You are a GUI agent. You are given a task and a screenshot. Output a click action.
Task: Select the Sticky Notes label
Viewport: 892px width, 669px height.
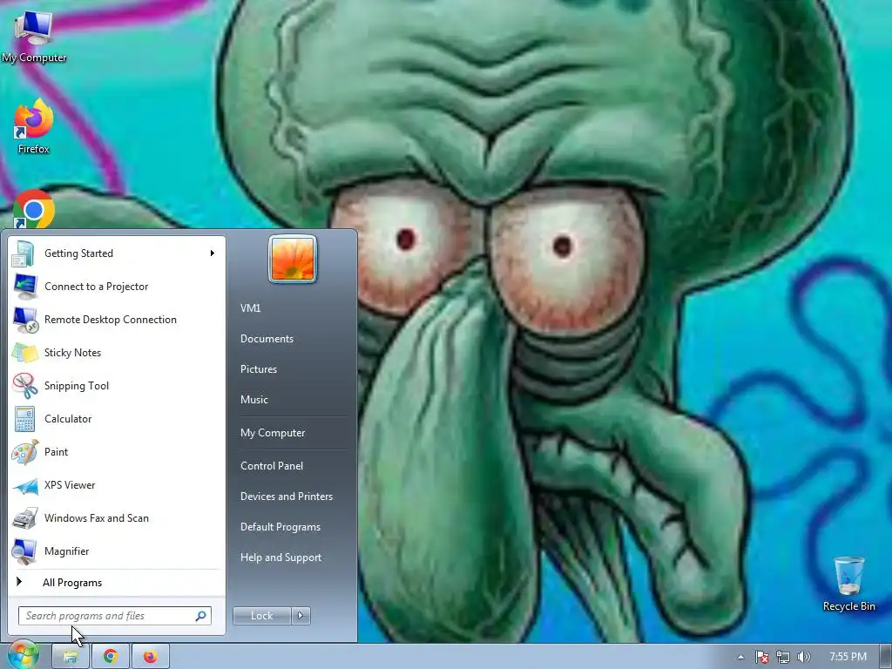(x=73, y=352)
